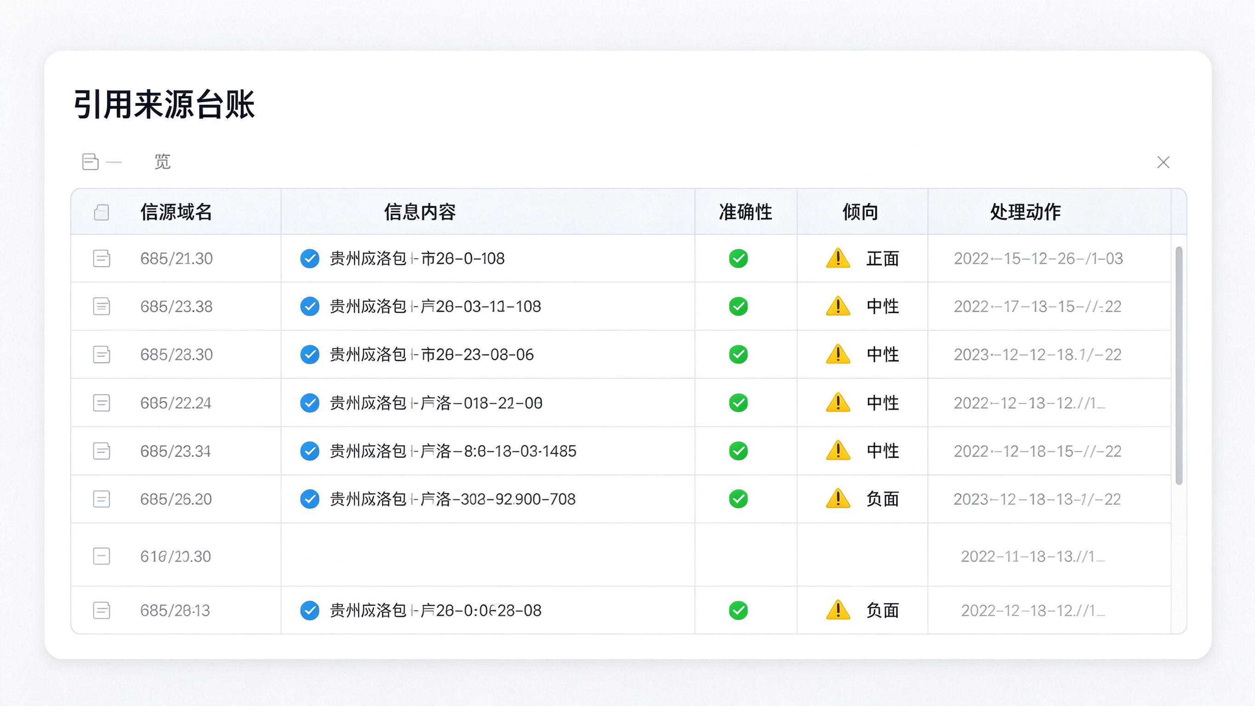Click timestamp 2022-15-12-26-/1-03

point(1038,258)
